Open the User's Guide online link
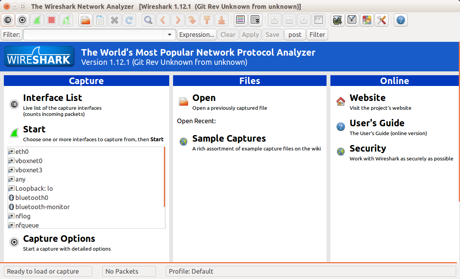Image resolution: width=460 pixels, height=279 pixels. [377, 123]
